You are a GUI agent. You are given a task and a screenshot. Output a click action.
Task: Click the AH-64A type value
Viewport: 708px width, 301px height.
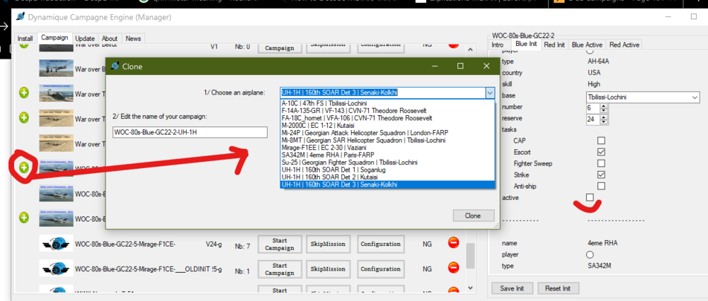click(x=598, y=61)
